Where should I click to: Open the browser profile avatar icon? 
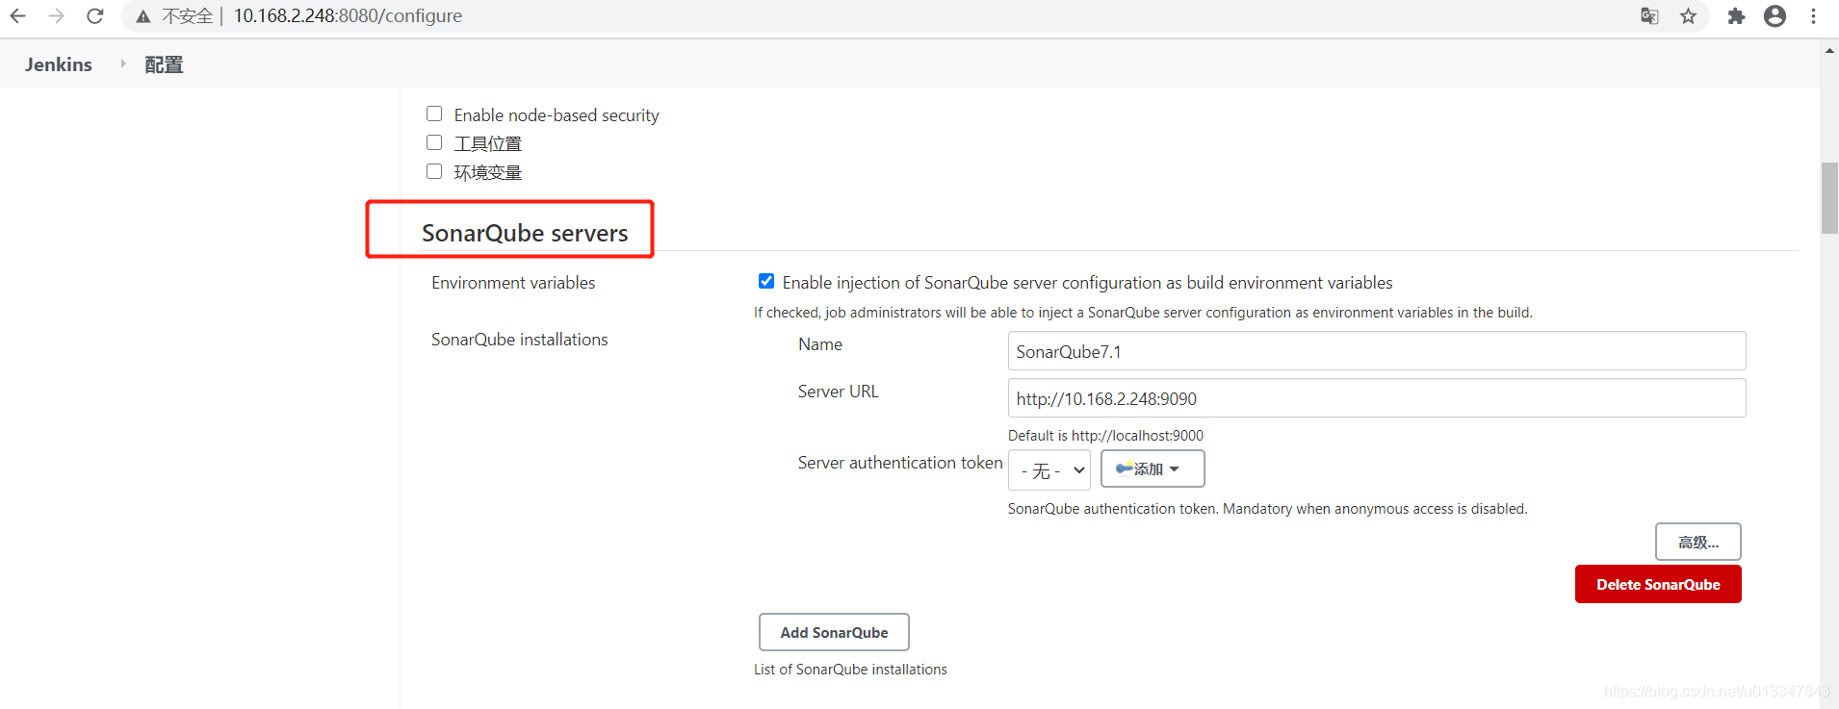point(1774,15)
